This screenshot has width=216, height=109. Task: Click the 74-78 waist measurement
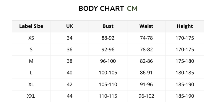[146, 38]
